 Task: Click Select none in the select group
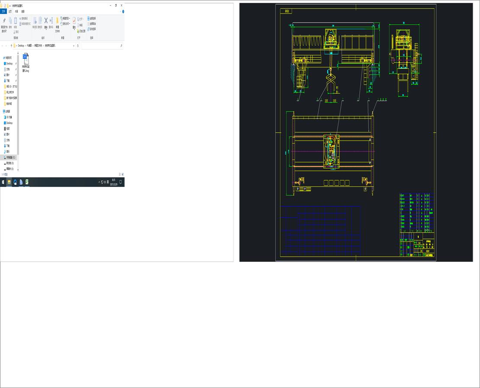coord(92,24)
